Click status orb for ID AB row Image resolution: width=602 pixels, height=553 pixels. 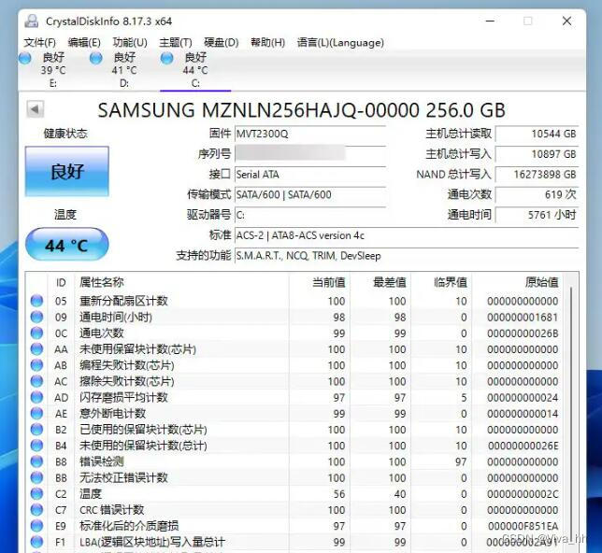pyautogui.click(x=36, y=365)
